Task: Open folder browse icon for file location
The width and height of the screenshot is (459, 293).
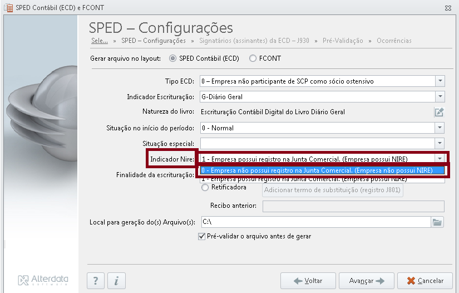Action: click(x=437, y=222)
